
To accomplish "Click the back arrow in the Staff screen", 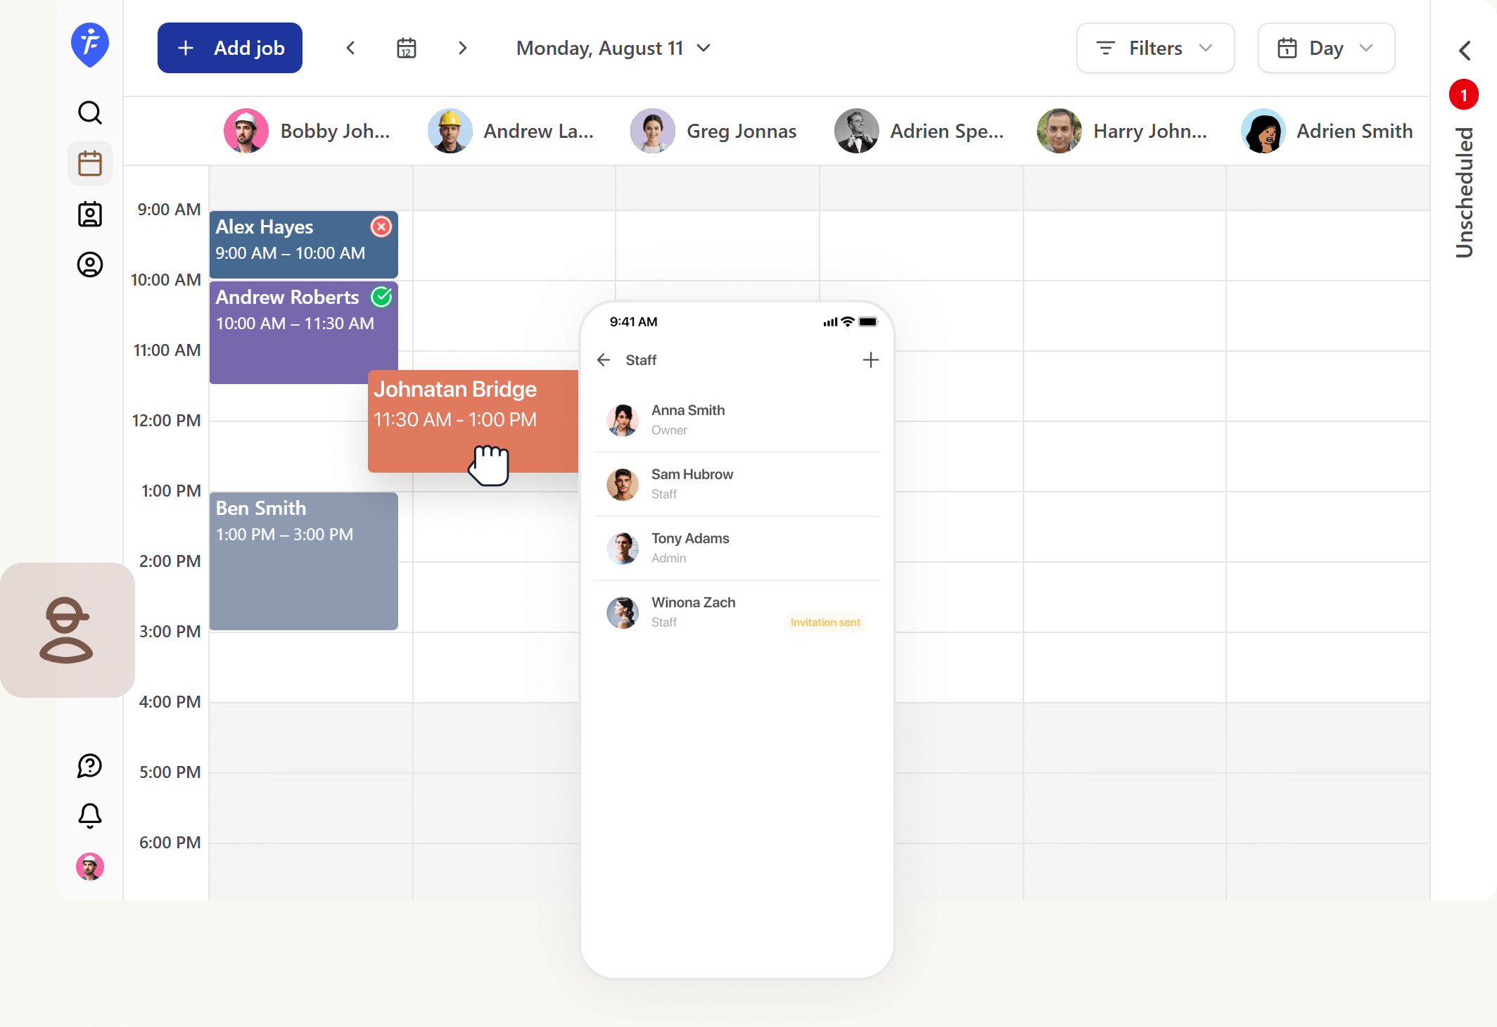I will [x=604, y=359].
